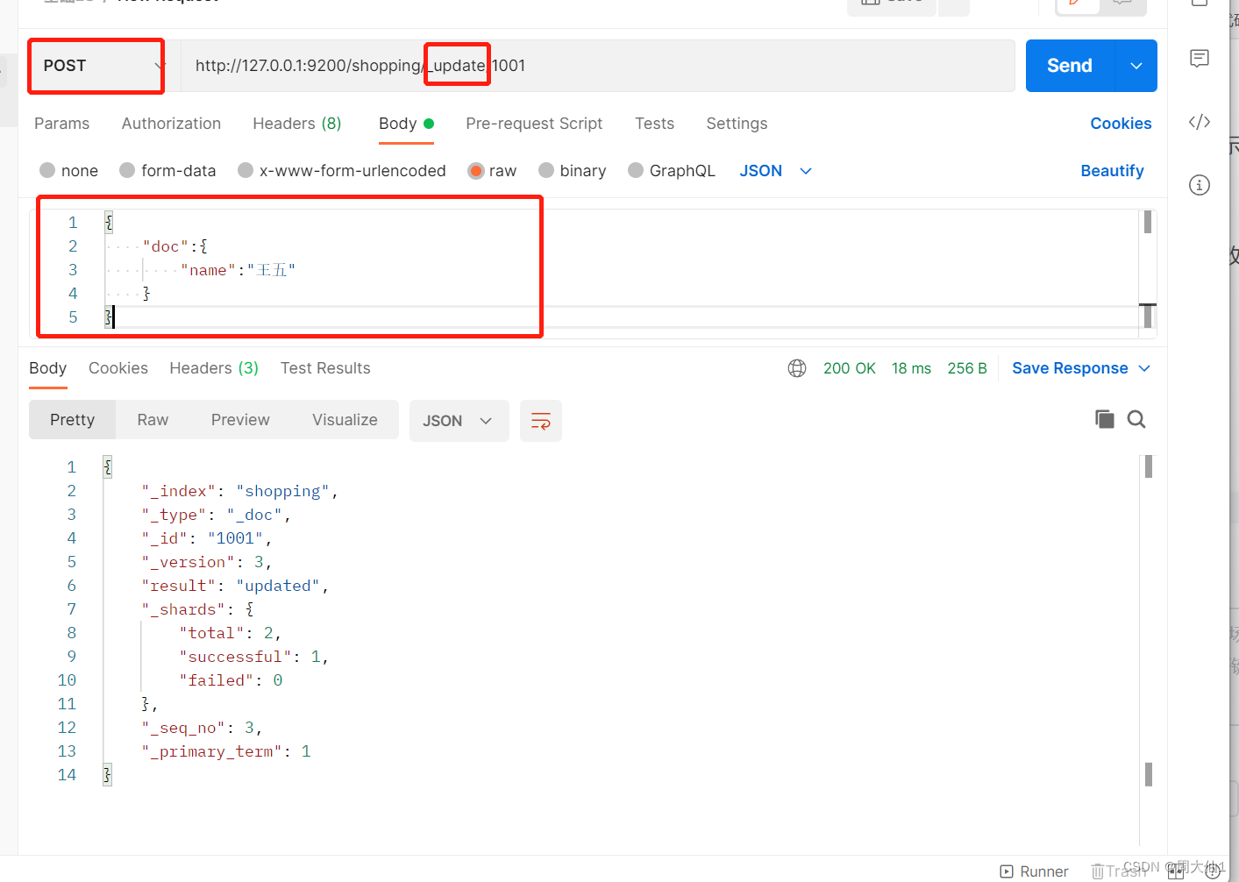Click the "name":"王五" body line

tap(238, 270)
